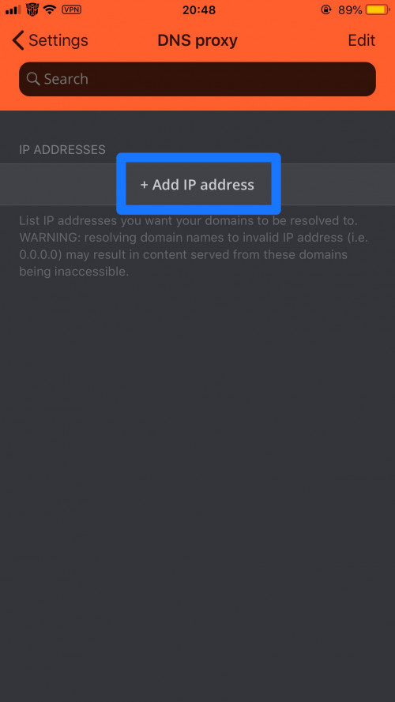This screenshot has height=702, width=395.
Task: Tap the VPN badge in the status bar
Action: pyautogui.click(x=71, y=9)
